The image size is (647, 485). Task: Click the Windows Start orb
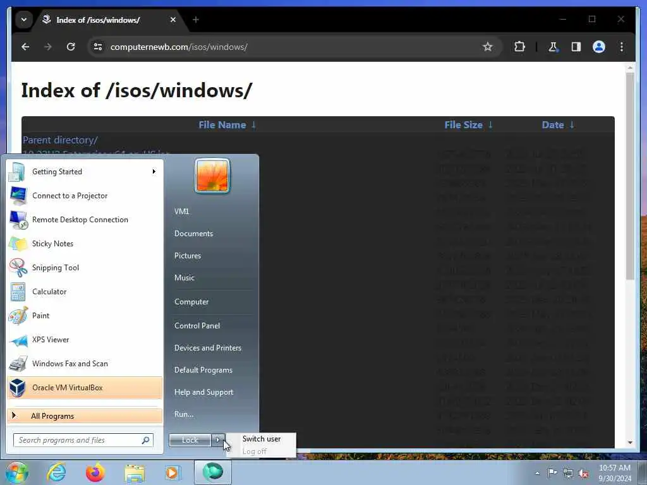click(x=16, y=472)
